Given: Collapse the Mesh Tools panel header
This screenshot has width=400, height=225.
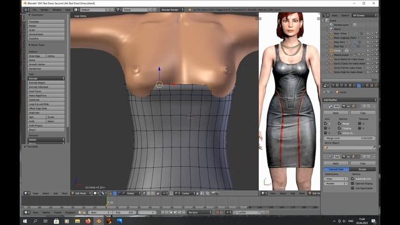Looking at the screenshot, I should [36, 45].
